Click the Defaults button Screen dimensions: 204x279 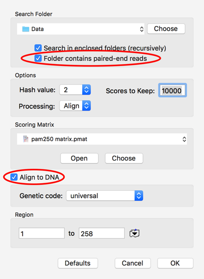pyautogui.click(x=78, y=263)
